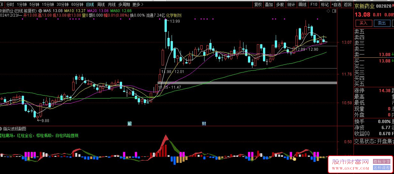Click the 13.99 high price label
The width and height of the screenshot is (394, 174).
click(175, 21)
